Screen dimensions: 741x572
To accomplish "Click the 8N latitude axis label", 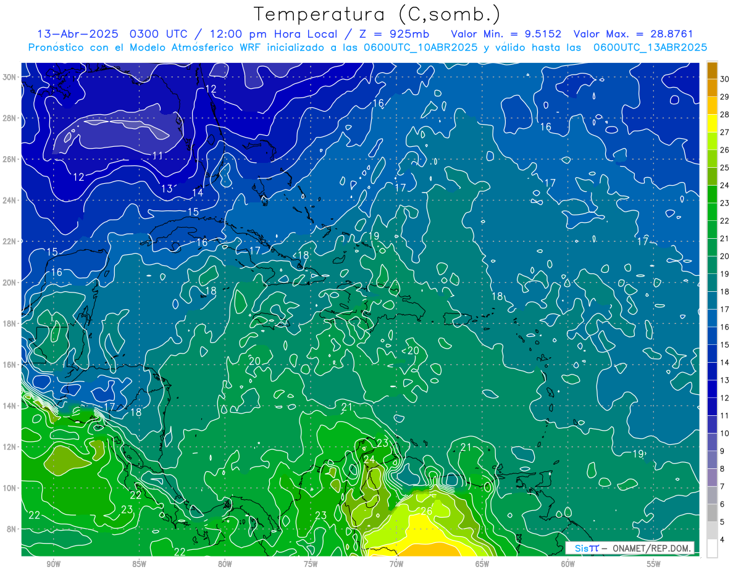I will [x=12, y=529].
